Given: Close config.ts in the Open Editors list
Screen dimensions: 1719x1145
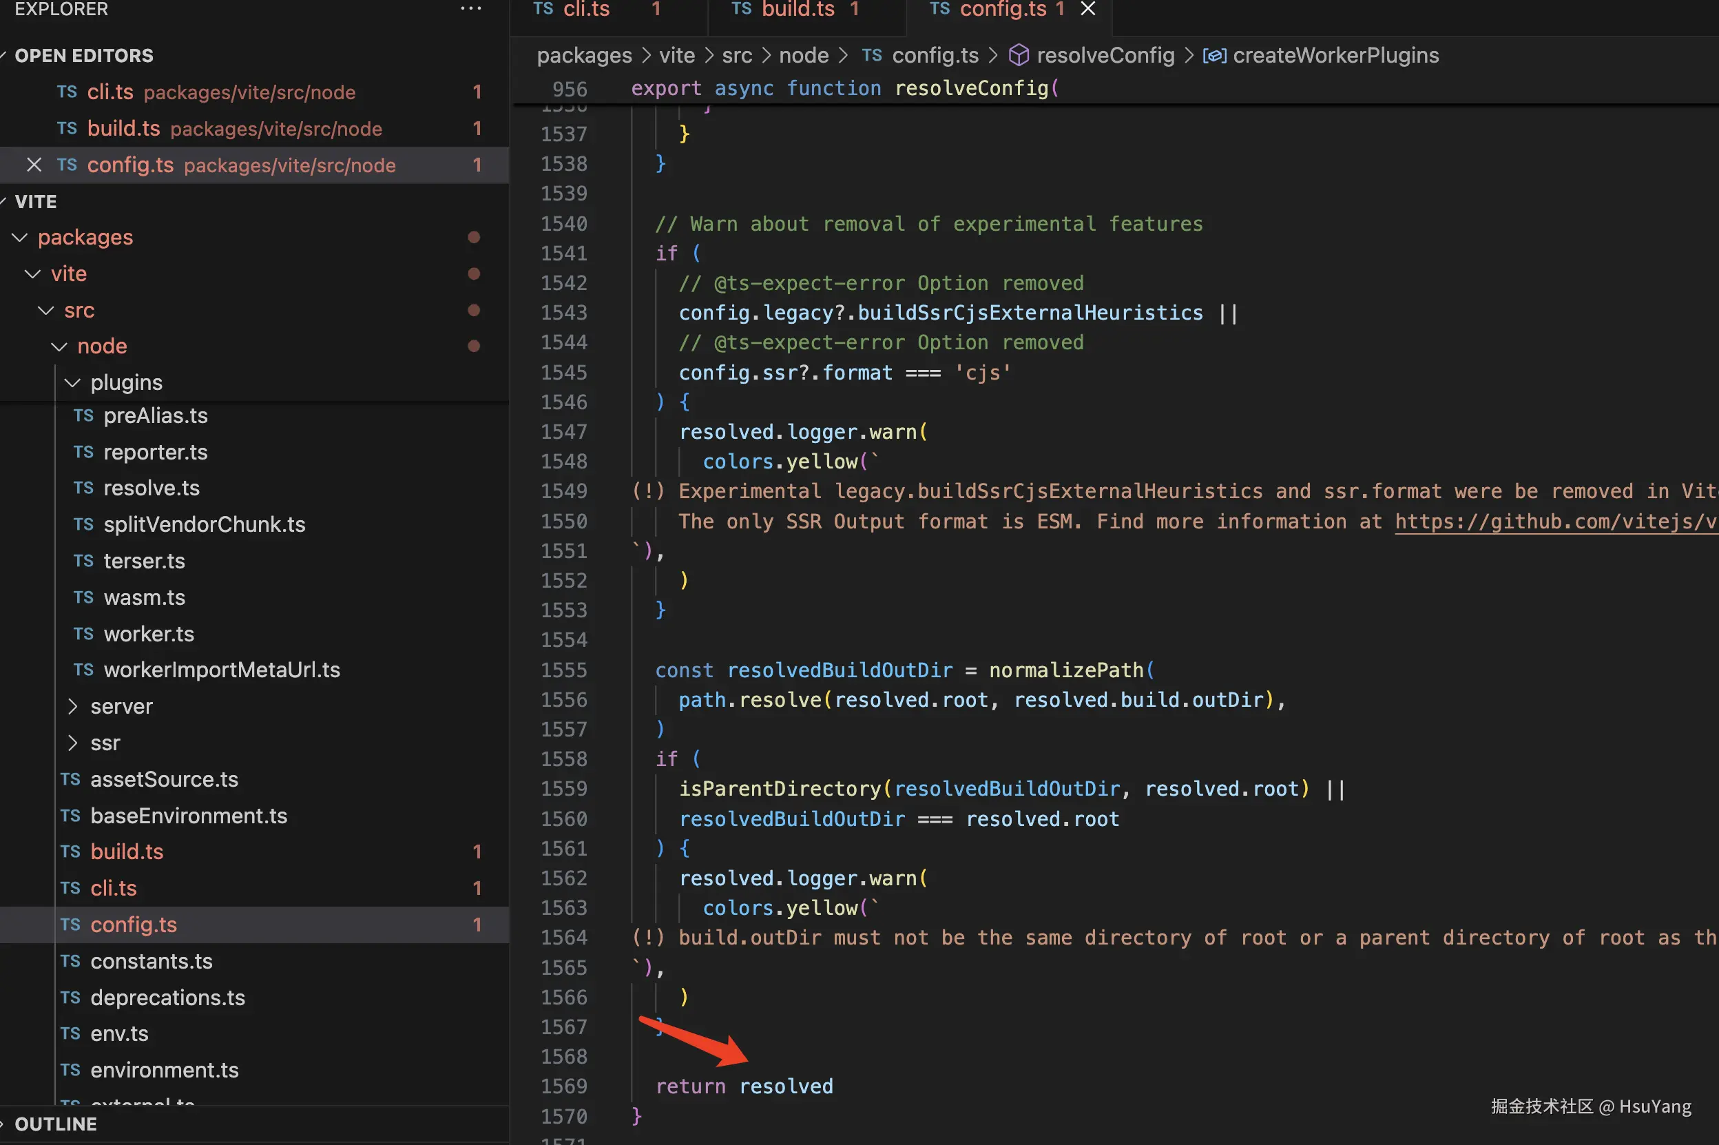Looking at the screenshot, I should pos(34,165).
